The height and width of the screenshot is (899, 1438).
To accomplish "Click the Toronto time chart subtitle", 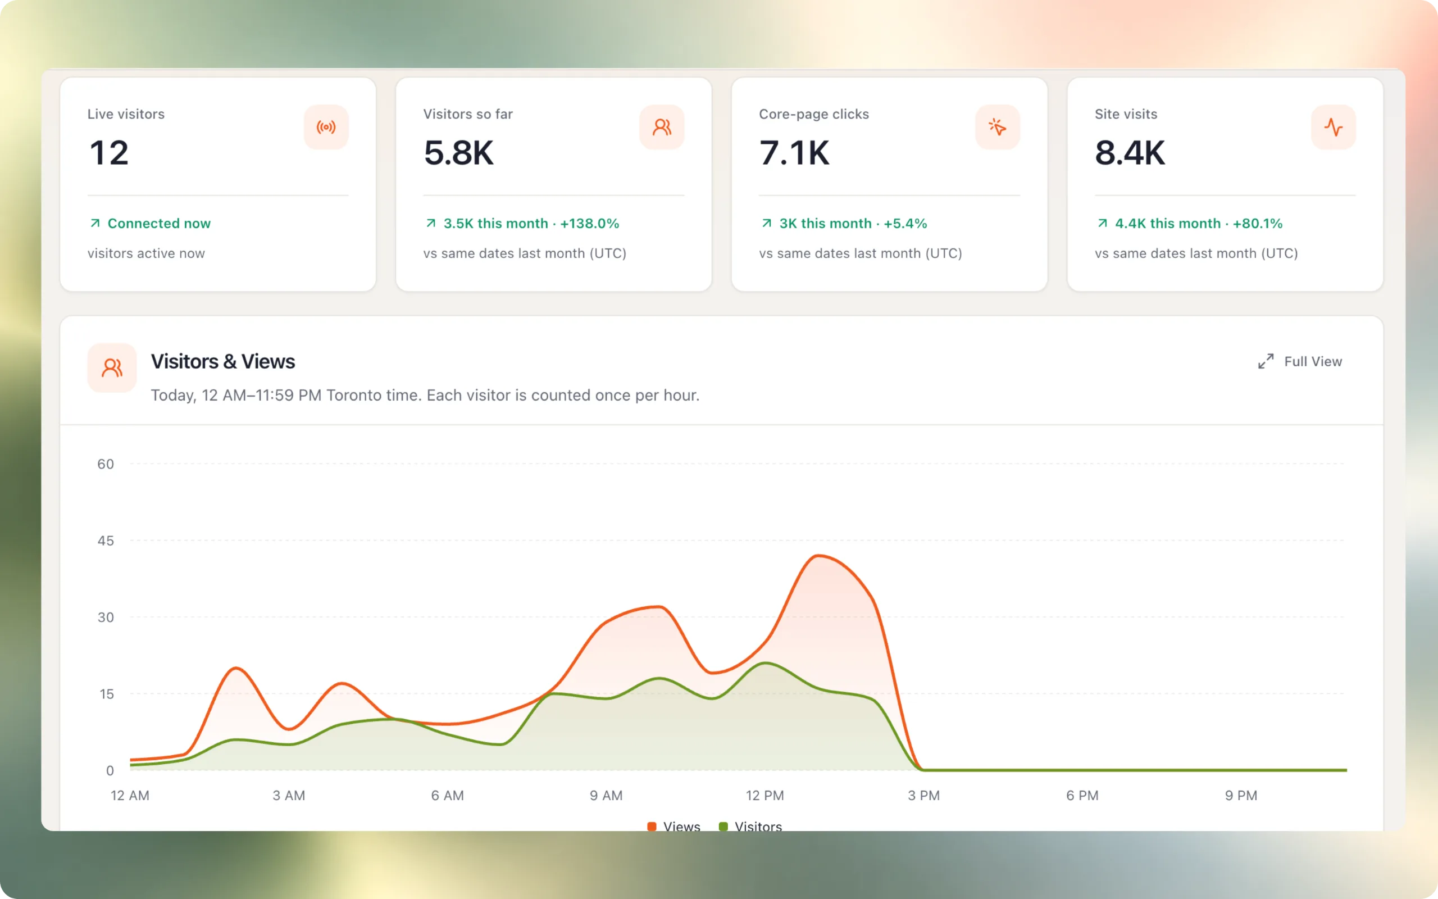I will point(425,396).
